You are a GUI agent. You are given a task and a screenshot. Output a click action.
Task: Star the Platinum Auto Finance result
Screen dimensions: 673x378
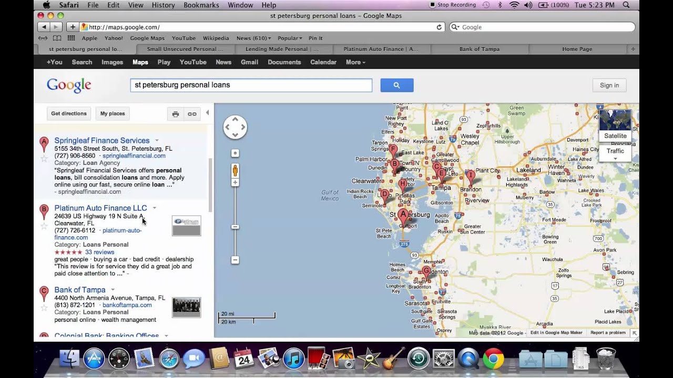tap(44, 226)
